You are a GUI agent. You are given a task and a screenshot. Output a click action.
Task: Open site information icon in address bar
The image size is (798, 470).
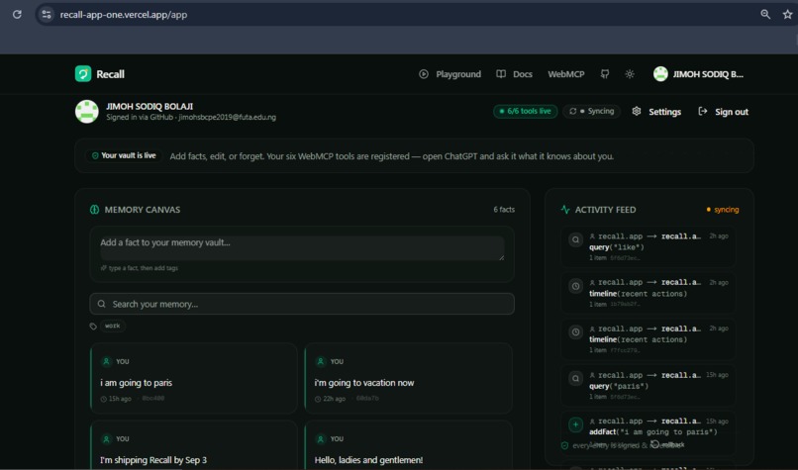click(x=47, y=14)
